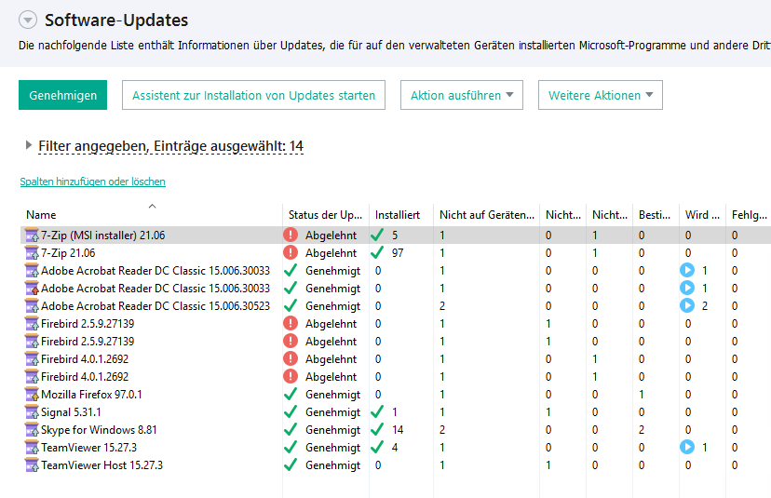Open the Aktion ausführen dropdown
The image size is (771, 498).
pos(462,95)
